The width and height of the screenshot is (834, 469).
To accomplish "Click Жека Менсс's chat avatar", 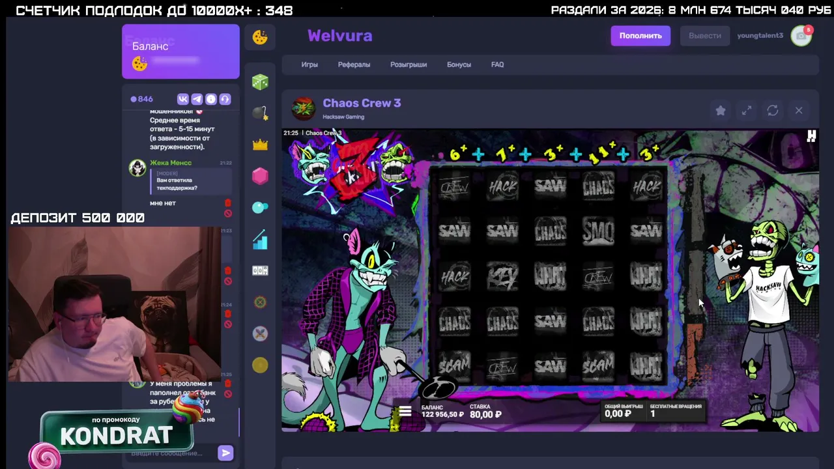I will [x=137, y=168].
